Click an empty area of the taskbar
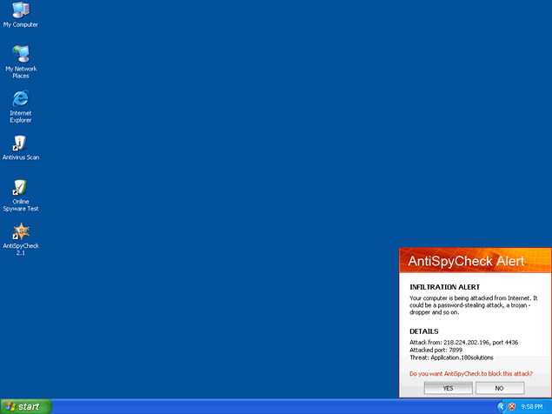 [261, 406]
